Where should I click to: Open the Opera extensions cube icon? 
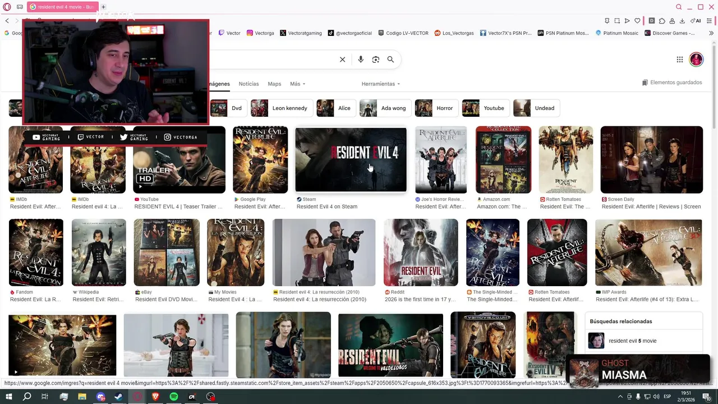point(662,21)
